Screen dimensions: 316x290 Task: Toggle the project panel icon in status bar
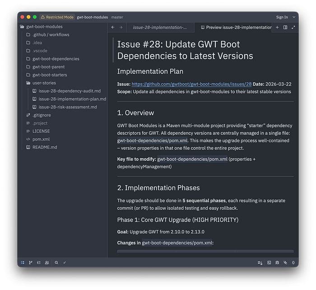click(x=23, y=262)
